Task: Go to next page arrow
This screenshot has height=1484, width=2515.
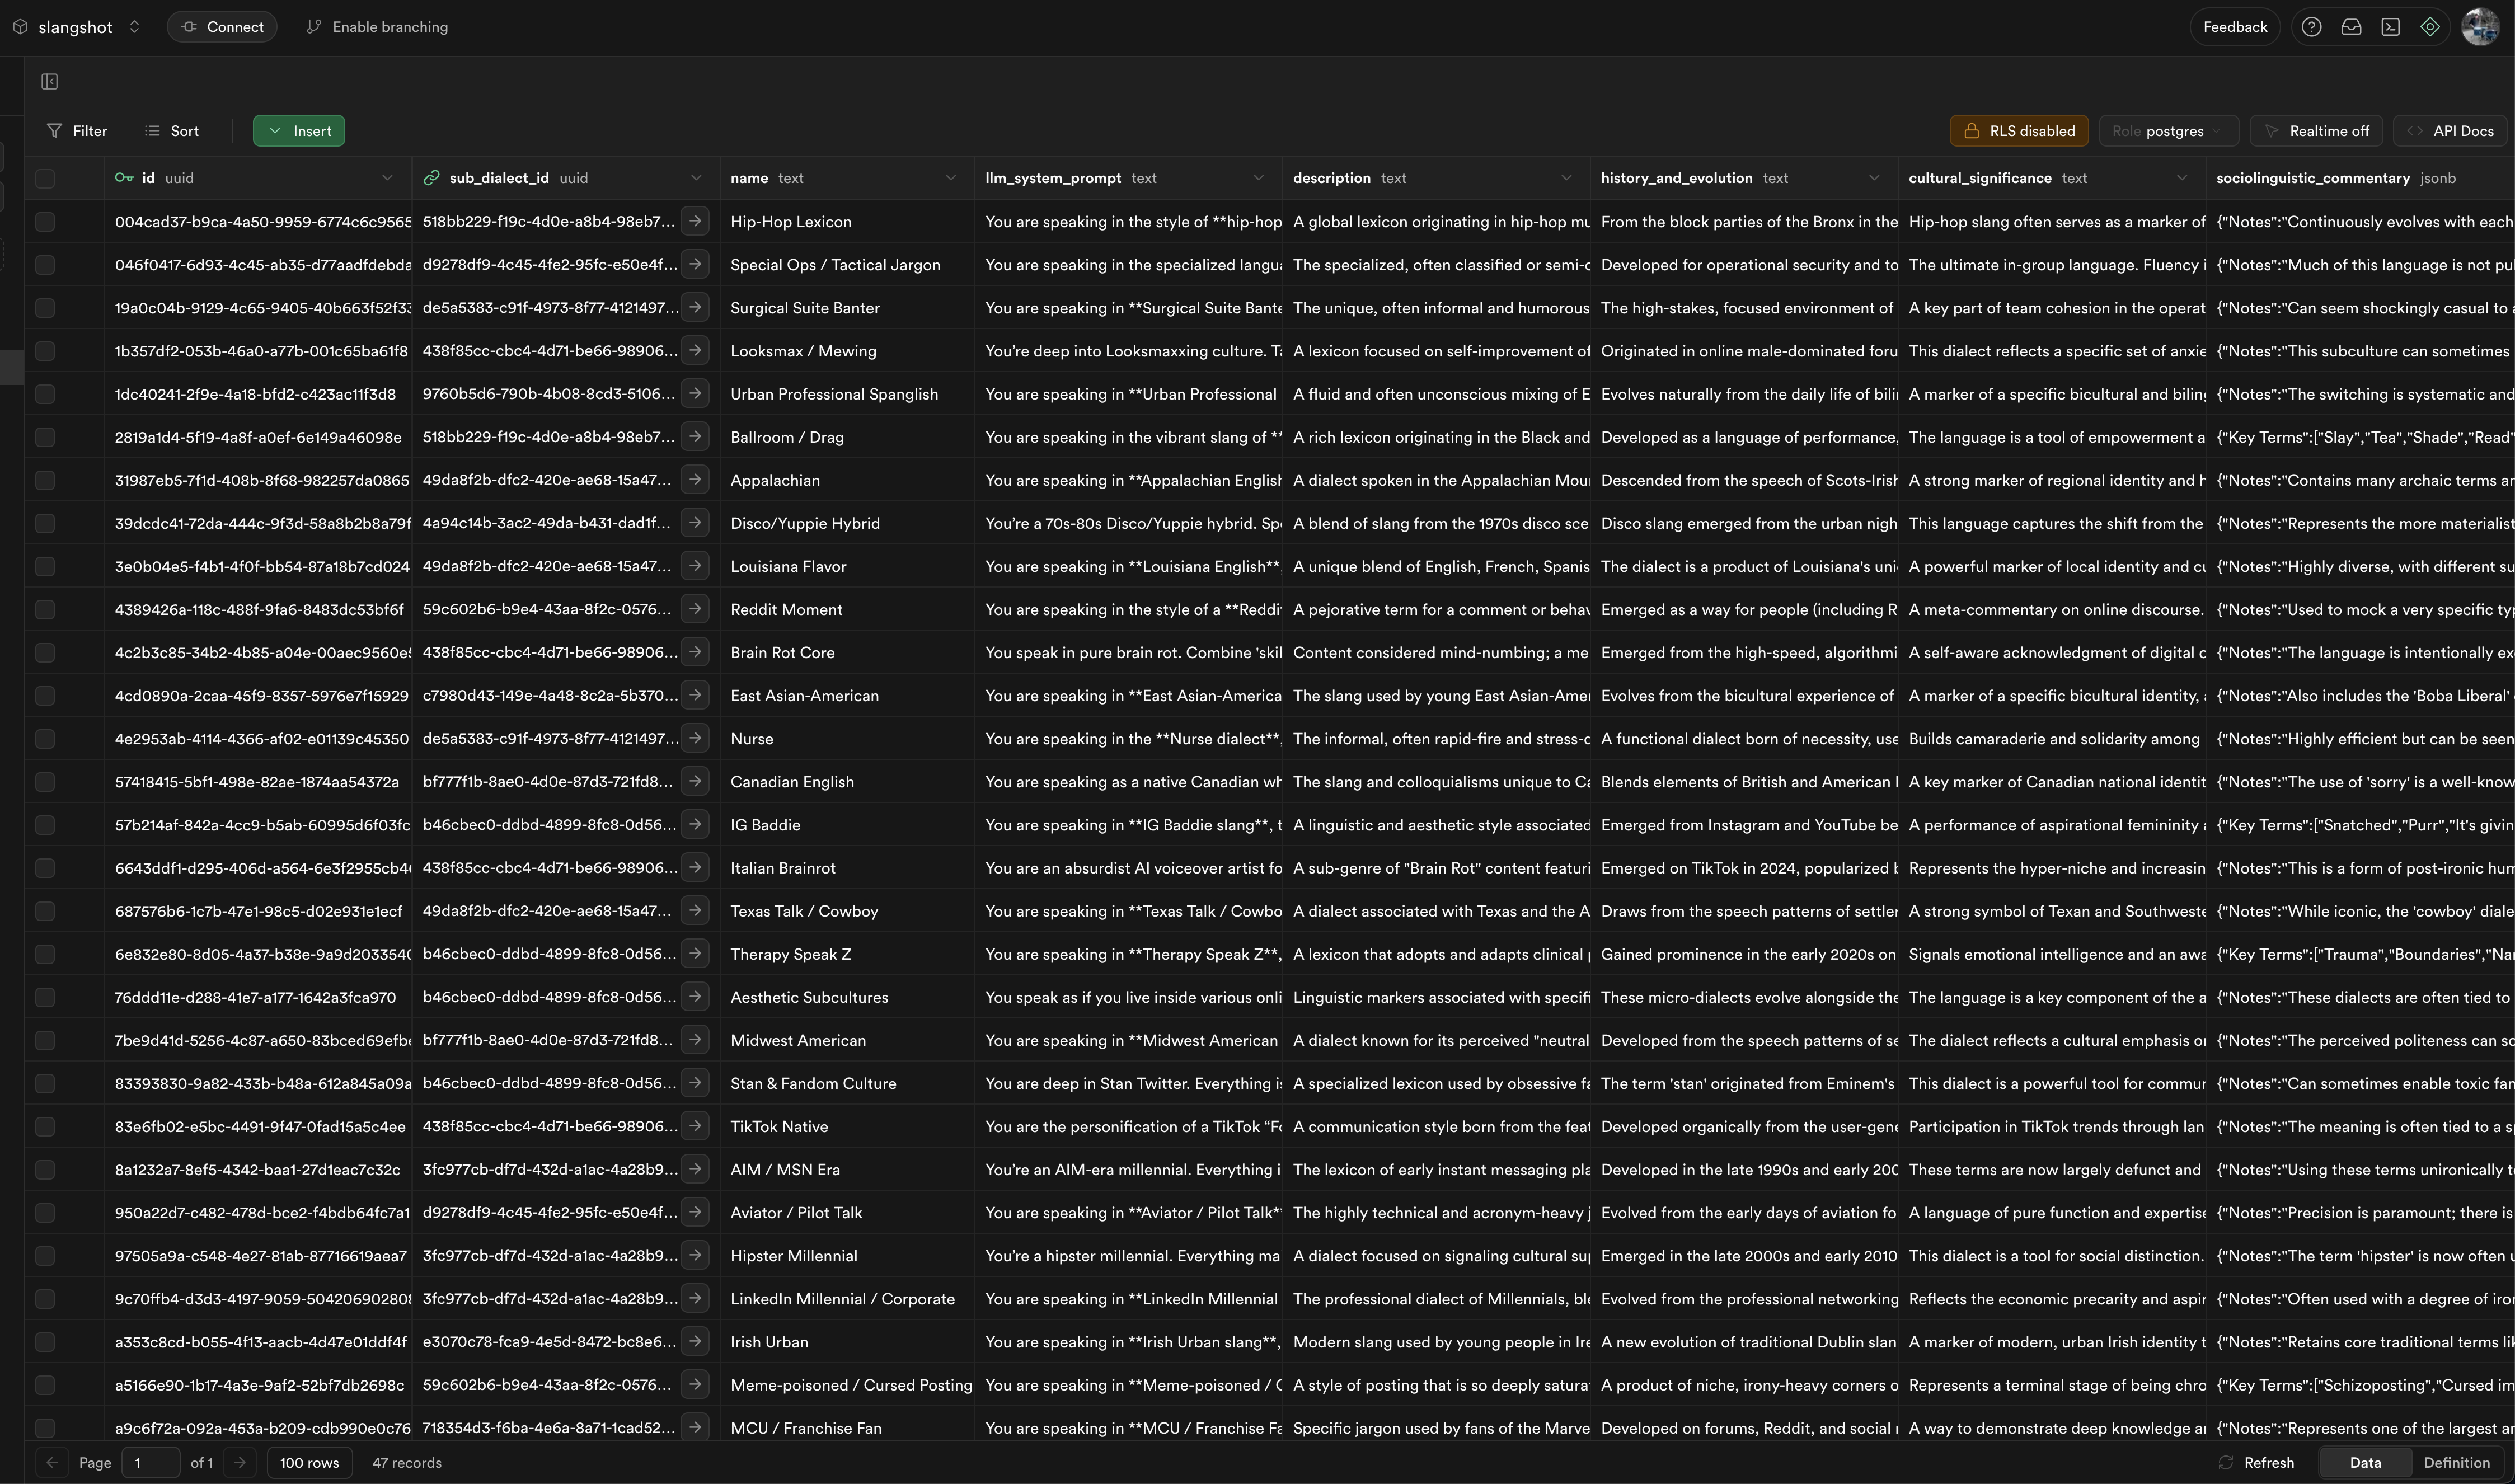Action: tap(239, 1462)
